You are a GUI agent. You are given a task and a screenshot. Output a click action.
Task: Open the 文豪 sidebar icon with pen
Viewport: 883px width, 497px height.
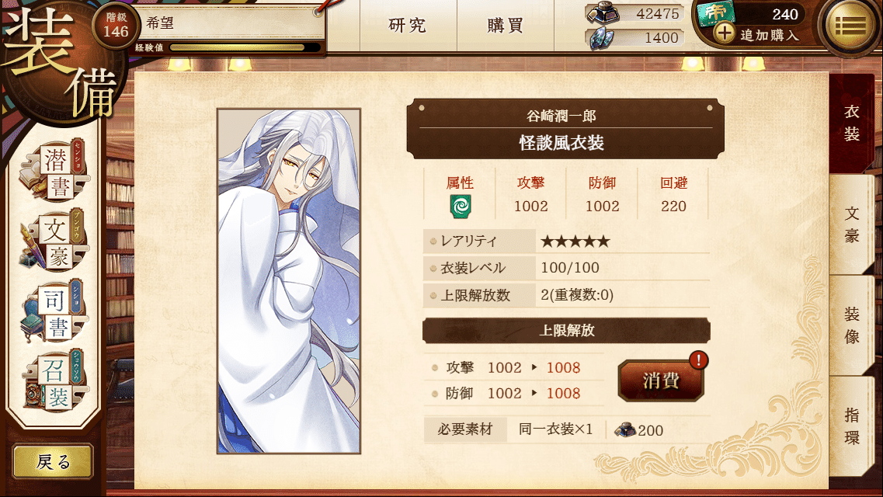click(x=52, y=242)
